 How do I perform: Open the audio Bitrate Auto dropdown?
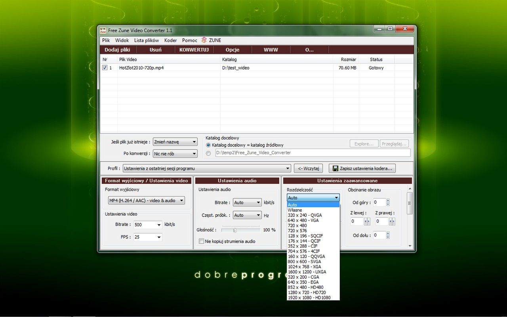pyautogui.click(x=247, y=202)
